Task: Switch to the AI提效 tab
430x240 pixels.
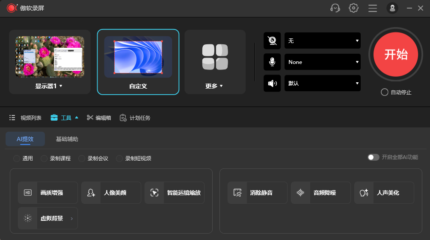Action: [25, 139]
